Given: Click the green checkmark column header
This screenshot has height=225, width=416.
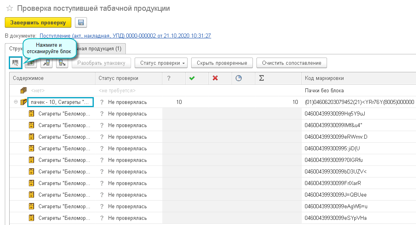Looking at the screenshot, I should click(192, 78).
